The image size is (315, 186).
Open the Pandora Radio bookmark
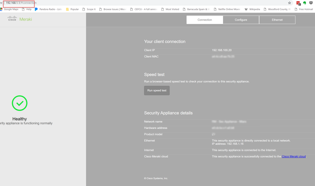[49, 9]
